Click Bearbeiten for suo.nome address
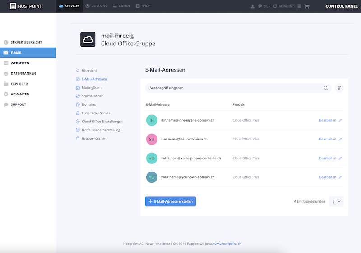The image size is (361, 253). click(x=328, y=139)
